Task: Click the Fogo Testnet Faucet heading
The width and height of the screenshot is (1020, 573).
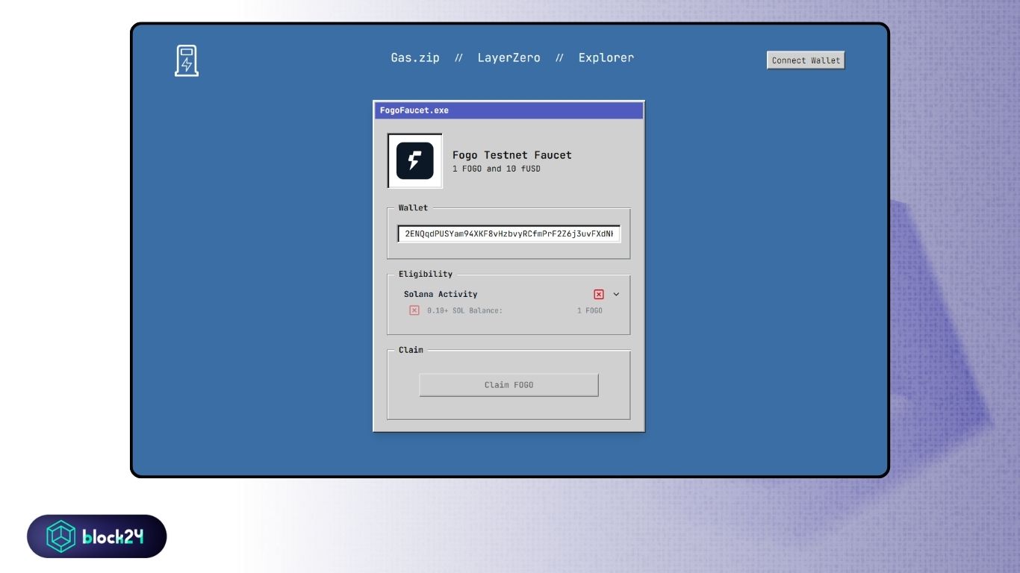Action: 512,155
